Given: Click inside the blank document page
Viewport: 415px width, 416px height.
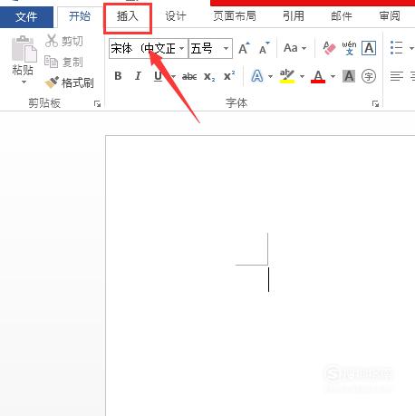Looking at the screenshot, I should [x=260, y=276].
